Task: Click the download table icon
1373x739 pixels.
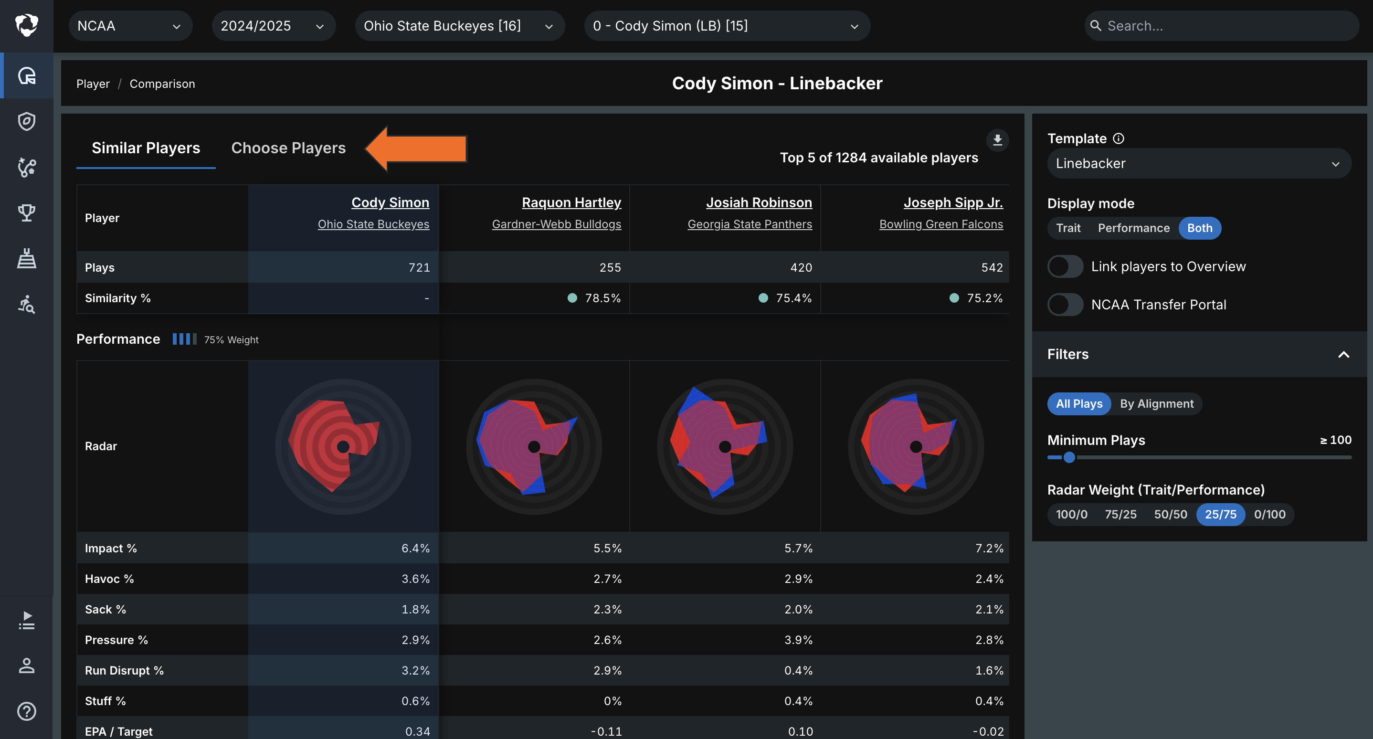Action: pyautogui.click(x=997, y=140)
